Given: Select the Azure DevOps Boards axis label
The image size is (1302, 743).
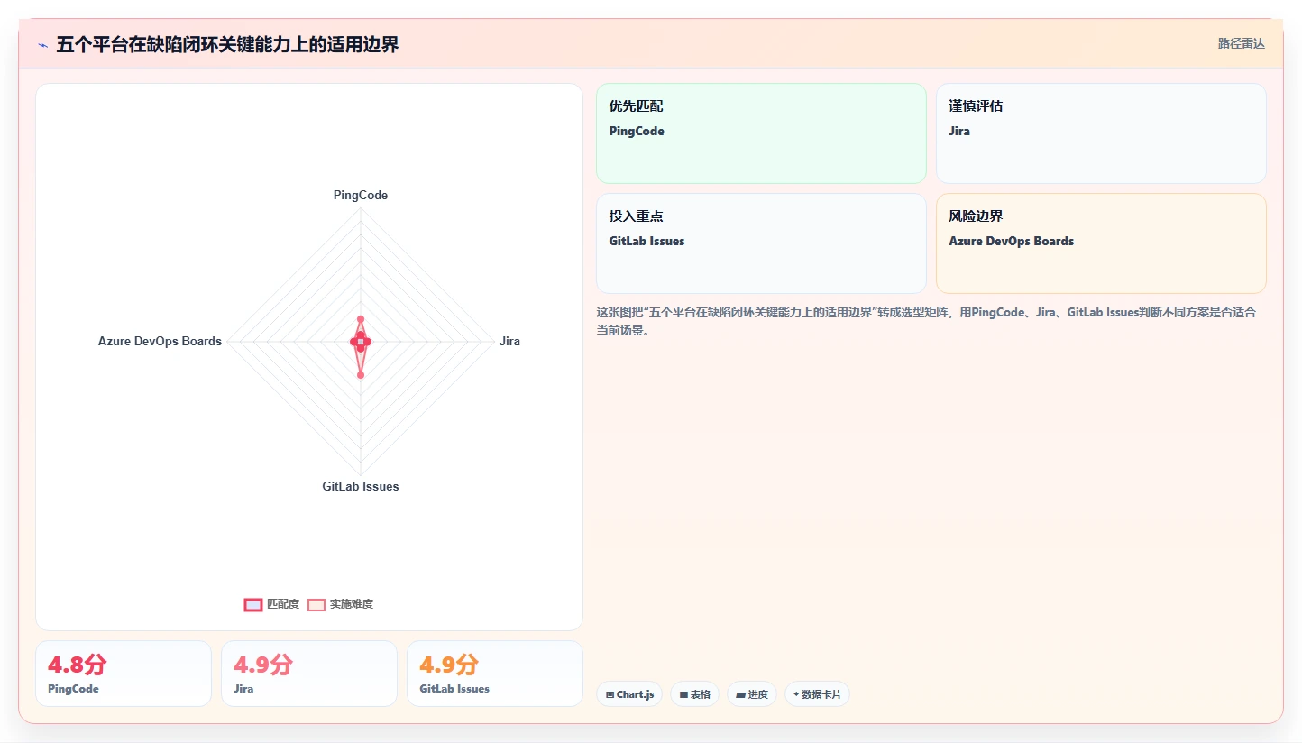Looking at the screenshot, I should pyautogui.click(x=160, y=341).
